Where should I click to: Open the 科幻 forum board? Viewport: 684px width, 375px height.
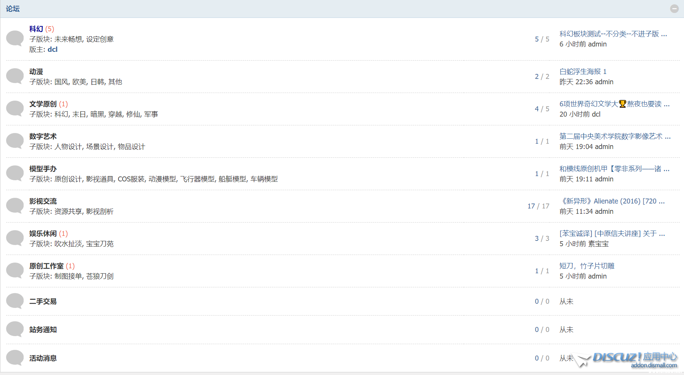[36, 29]
